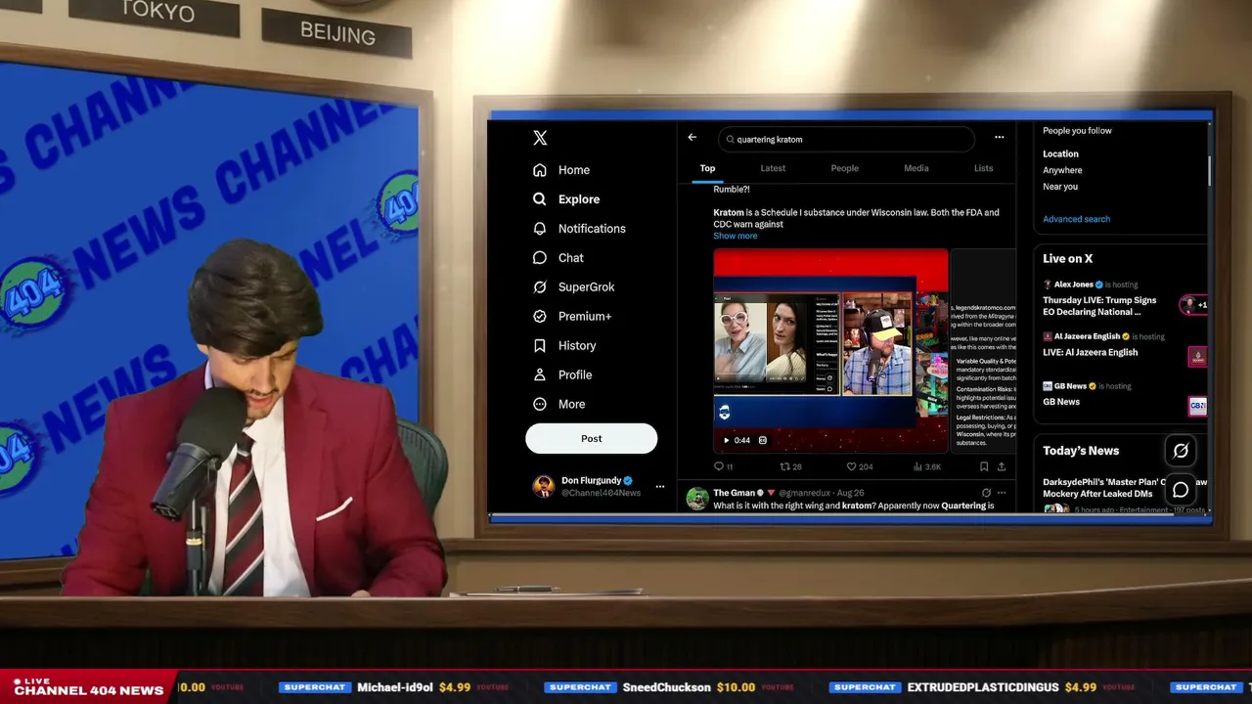Open the floating Grok button
Viewport: 1252px width, 704px height.
[x=1181, y=451]
